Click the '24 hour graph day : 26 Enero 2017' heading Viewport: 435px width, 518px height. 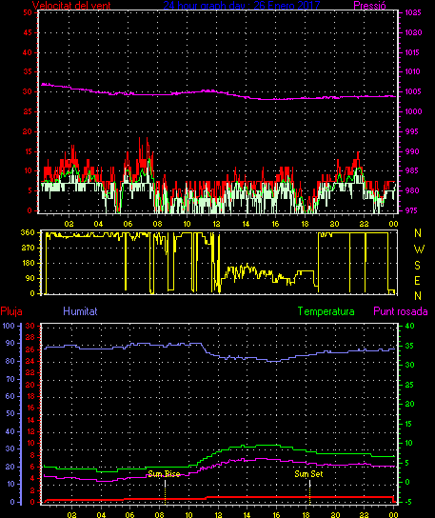[x=242, y=6]
